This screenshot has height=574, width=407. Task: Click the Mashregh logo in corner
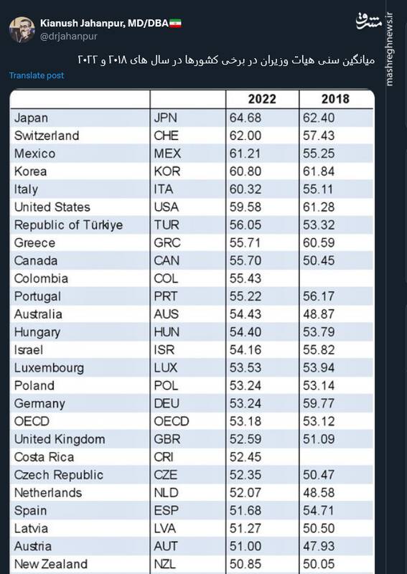(x=369, y=22)
